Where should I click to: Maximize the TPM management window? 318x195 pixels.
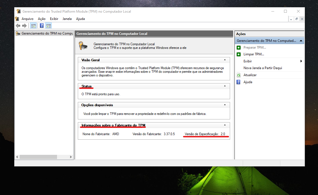(x=285, y=11)
